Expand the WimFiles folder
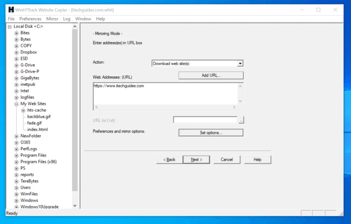Screen dimensions: 351x224 coord(16,194)
